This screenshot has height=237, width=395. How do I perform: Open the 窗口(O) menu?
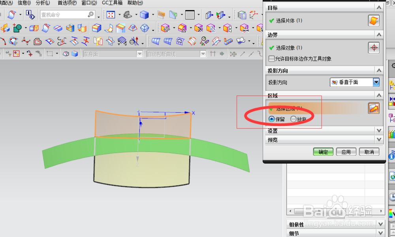pyautogui.click(x=89, y=3)
